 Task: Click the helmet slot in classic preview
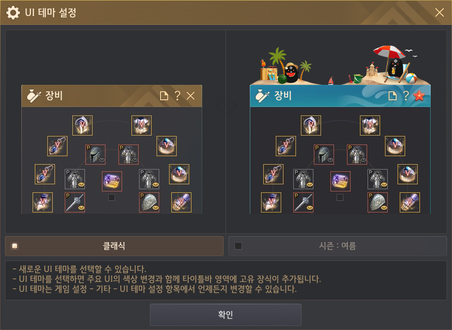(95, 155)
